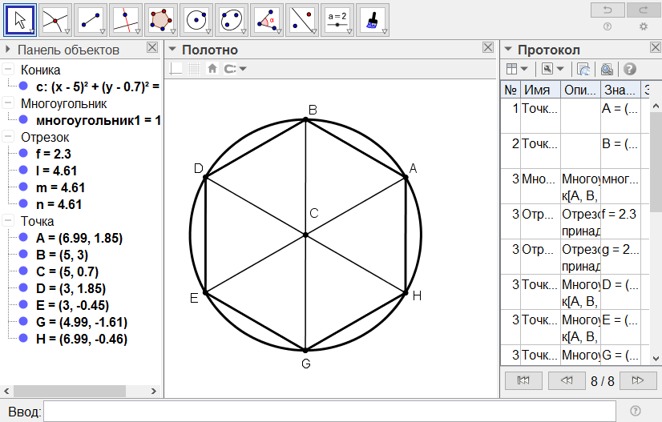This screenshot has width=662, height=422.
Task: Collapse the Точка category in object panel
Action: point(9,221)
